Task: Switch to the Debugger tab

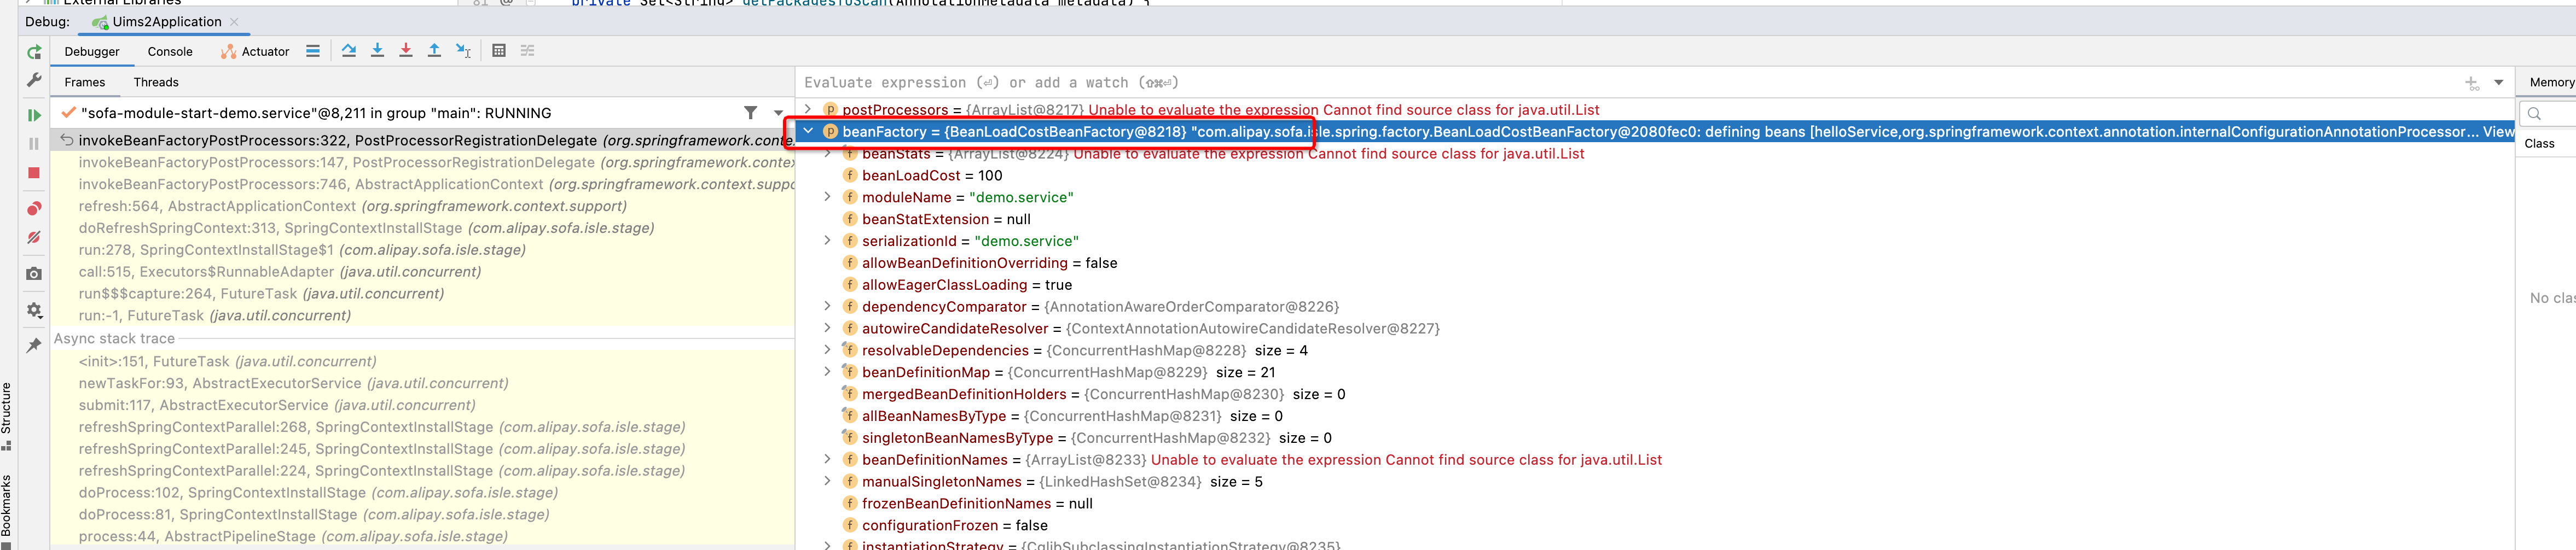Action: click(x=92, y=52)
